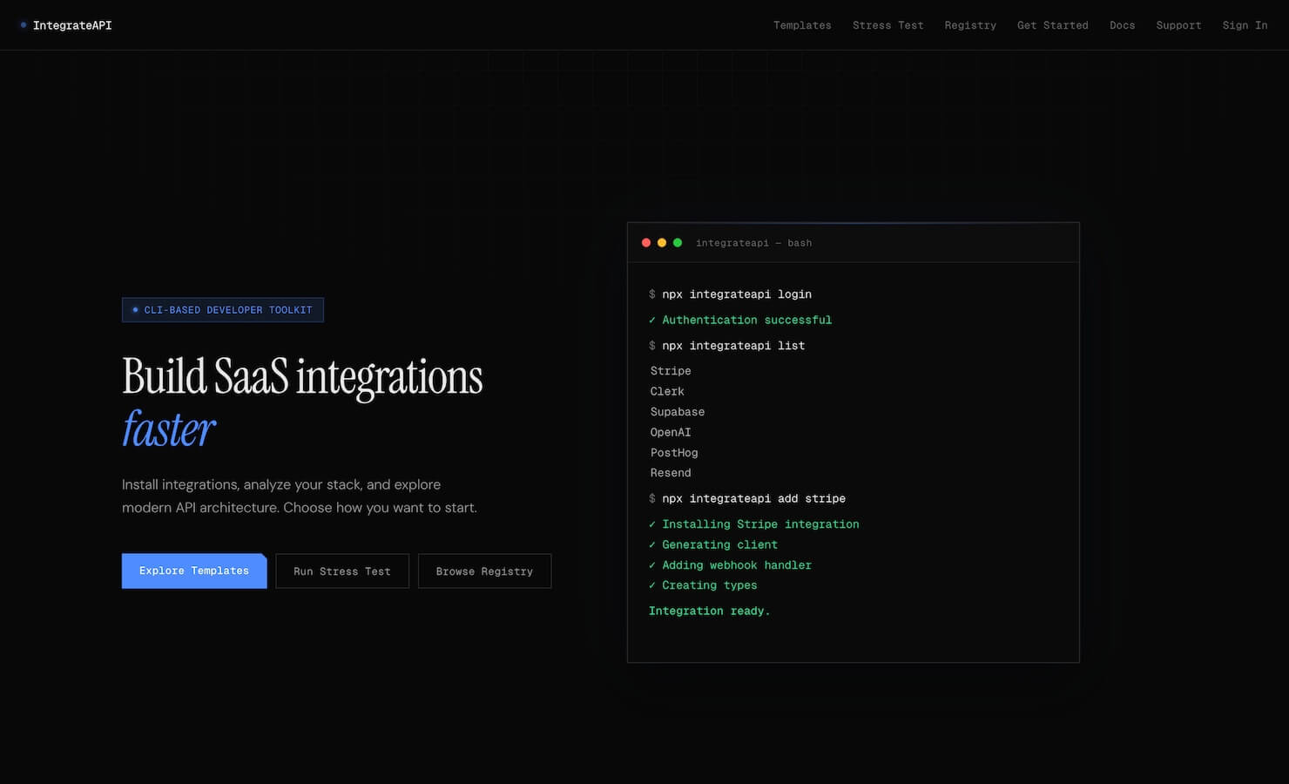Screen dimensions: 1289x784
Task: Click the 'Creating types' output line
Action: [703, 585]
